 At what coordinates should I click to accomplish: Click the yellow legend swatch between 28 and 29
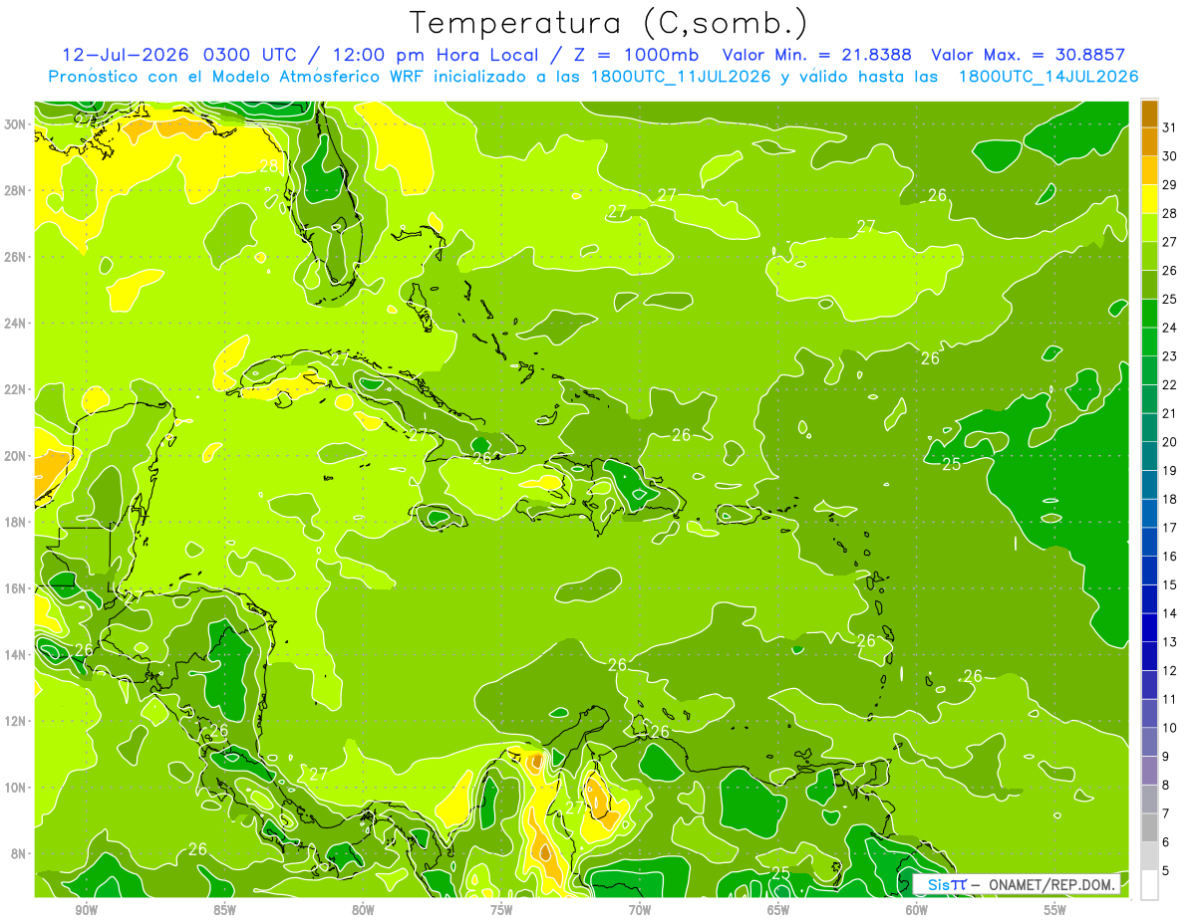[x=1149, y=199]
